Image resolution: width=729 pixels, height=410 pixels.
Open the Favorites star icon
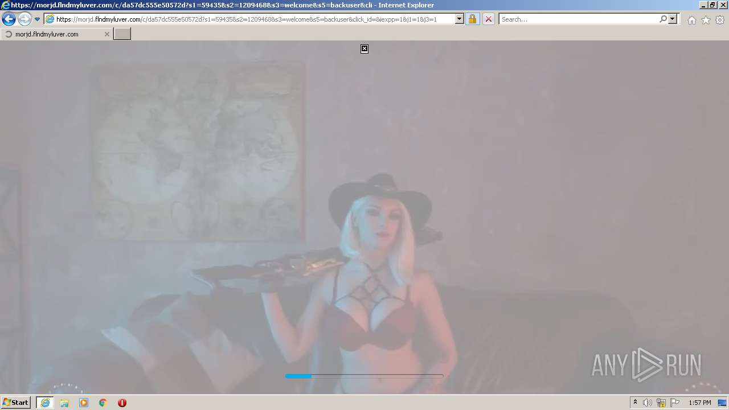(x=706, y=20)
